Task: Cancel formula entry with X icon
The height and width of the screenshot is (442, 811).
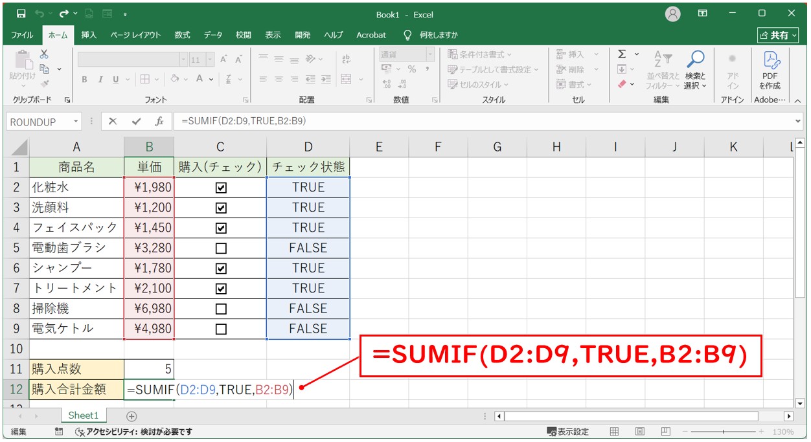Action: [113, 121]
